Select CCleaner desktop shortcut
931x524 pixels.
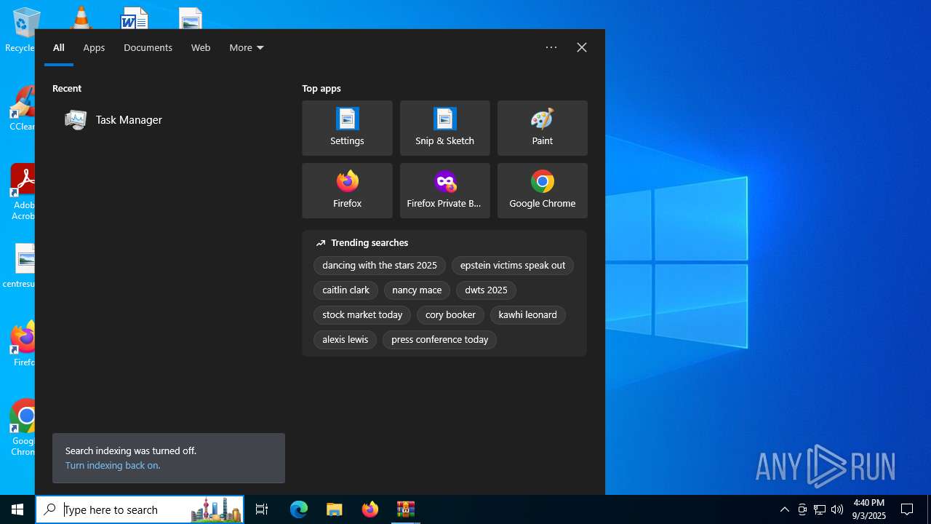(x=22, y=109)
